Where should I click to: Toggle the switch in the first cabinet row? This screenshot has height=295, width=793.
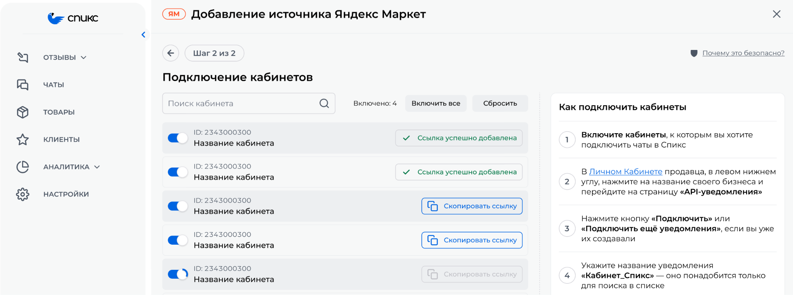[178, 138]
